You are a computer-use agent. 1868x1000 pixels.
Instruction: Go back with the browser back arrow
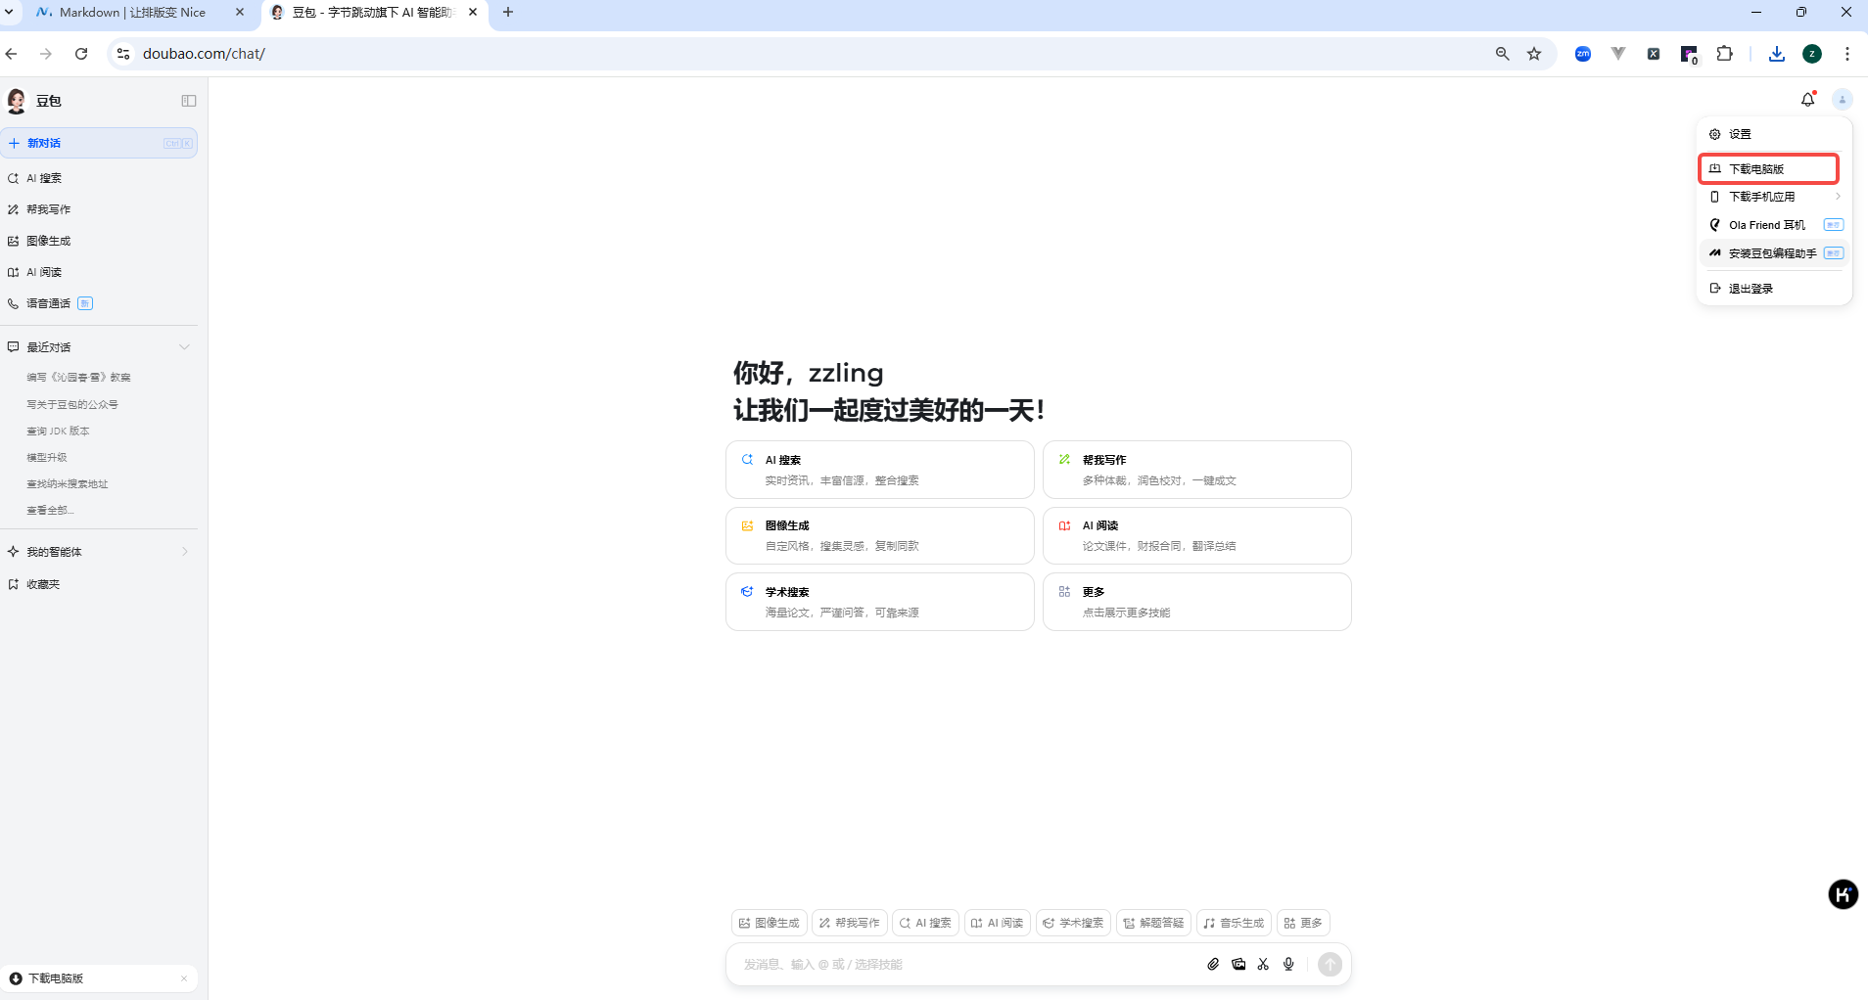[12, 54]
